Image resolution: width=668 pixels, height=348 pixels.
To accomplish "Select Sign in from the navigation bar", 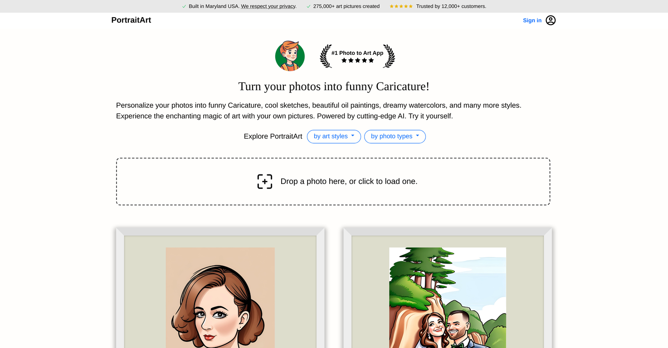I will click(532, 20).
